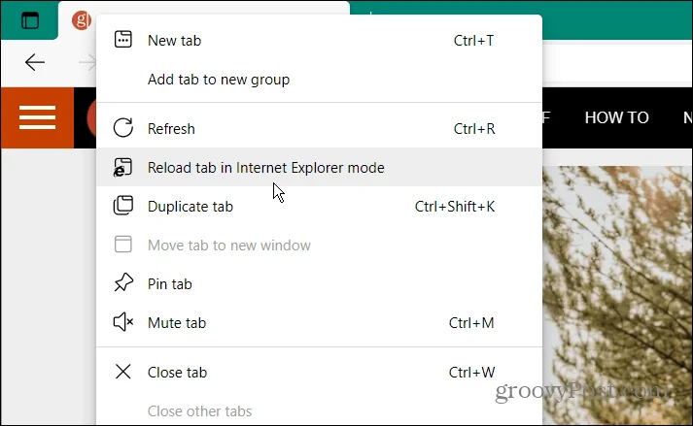Click the Duplicate tab icon
The width and height of the screenshot is (693, 426).
click(x=122, y=206)
